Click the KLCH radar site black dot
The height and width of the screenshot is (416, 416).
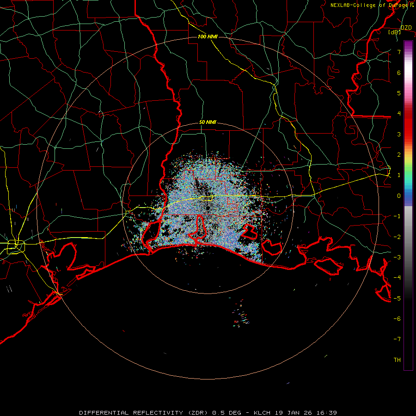coord(208,208)
